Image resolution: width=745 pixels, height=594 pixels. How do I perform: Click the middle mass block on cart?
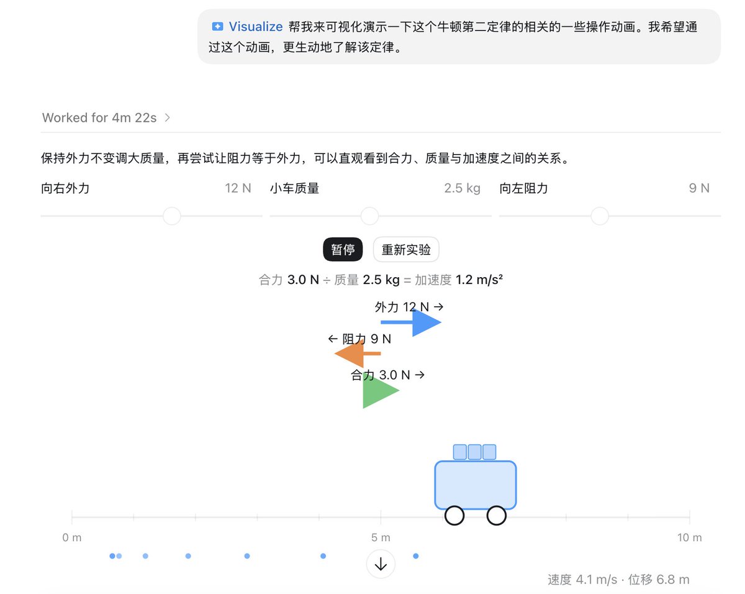(475, 452)
